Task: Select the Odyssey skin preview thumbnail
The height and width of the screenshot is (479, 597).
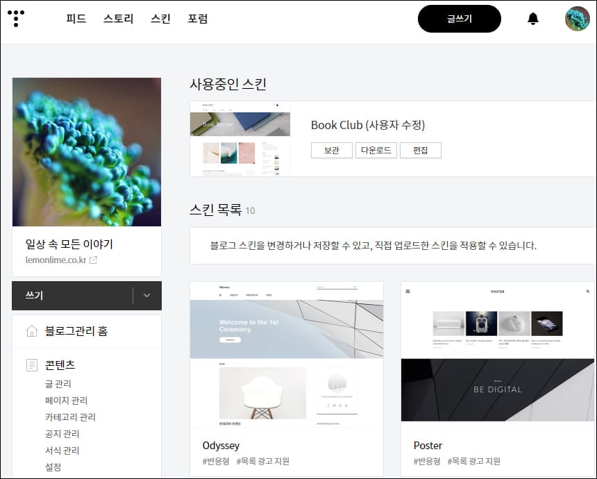Action: point(287,353)
